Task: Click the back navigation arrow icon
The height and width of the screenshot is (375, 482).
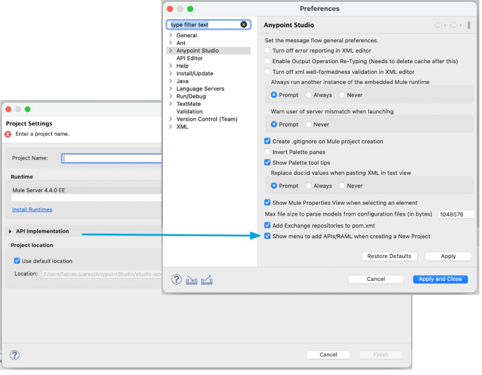Action: point(439,25)
